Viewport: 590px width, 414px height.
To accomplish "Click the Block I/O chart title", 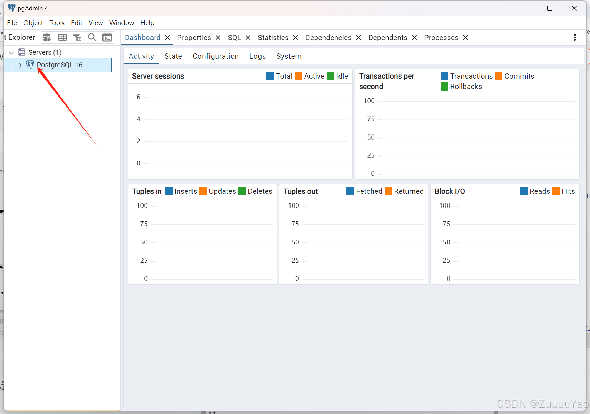I will [x=450, y=191].
